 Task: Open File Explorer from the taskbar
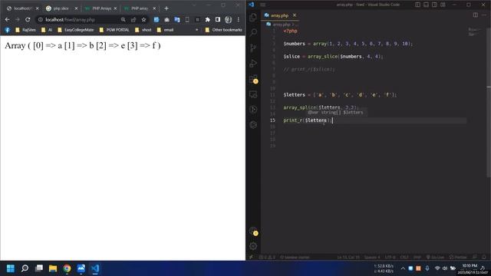click(53, 268)
